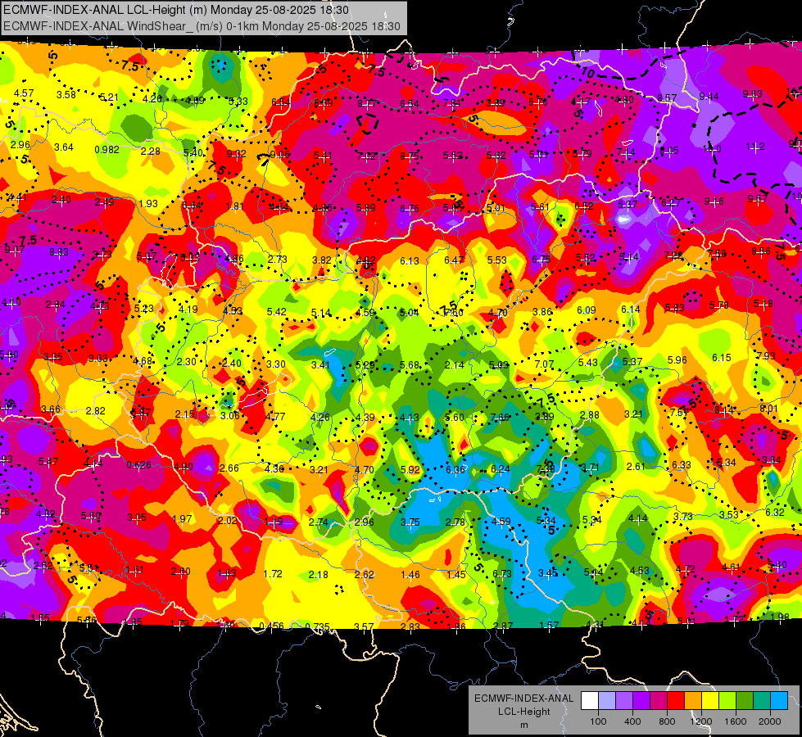The height and width of the screenshot is (737, 802).
Task: Click the legend tick label 100
Action: click(x=598, y=721)
